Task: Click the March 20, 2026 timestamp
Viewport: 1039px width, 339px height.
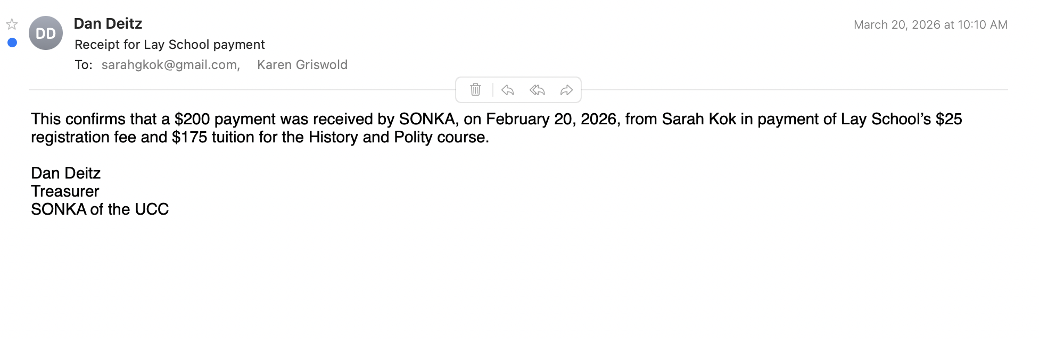Action: click(x=930, y=25)
